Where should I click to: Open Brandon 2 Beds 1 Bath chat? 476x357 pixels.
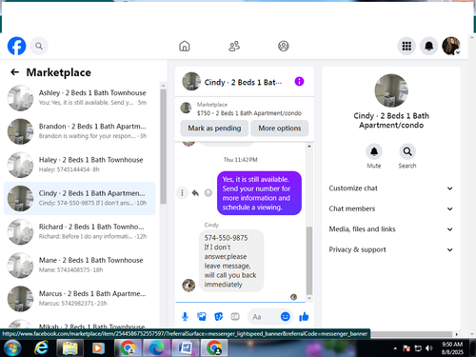tap(80, 131)
